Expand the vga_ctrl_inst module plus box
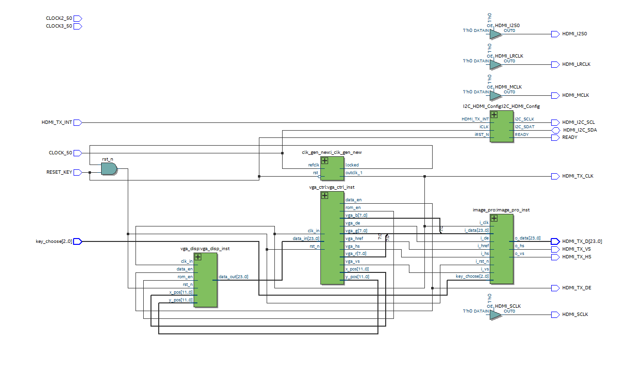Viewport: 617px width, 375px height. click(325, 195)
